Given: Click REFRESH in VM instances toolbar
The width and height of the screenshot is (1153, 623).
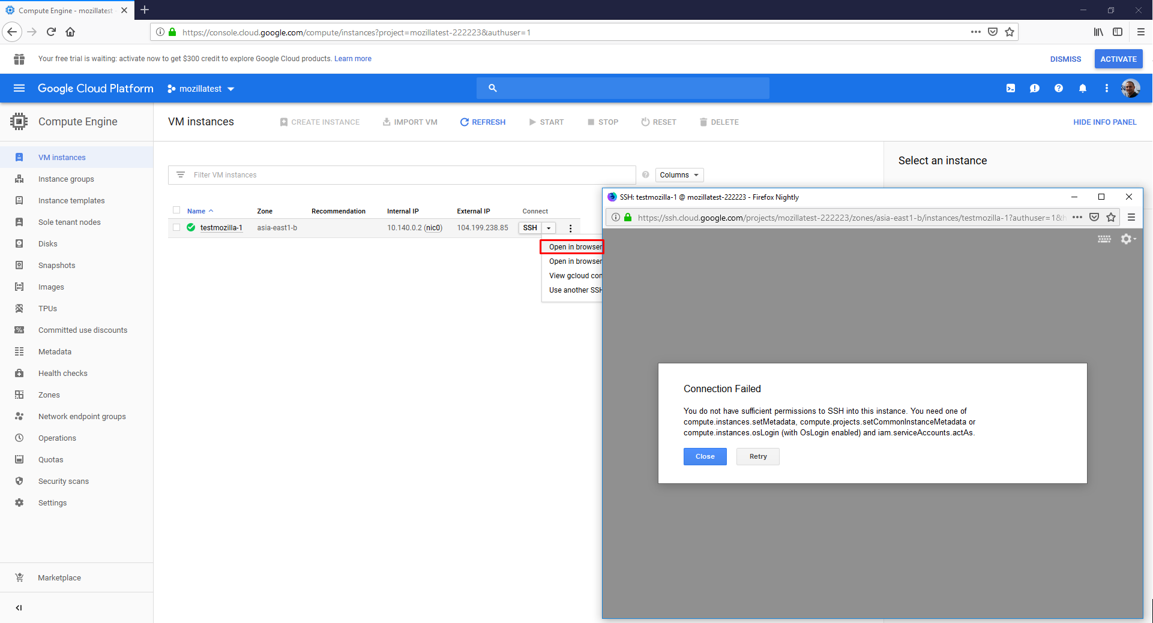Looking at the screenshot, I should (483, 122).
